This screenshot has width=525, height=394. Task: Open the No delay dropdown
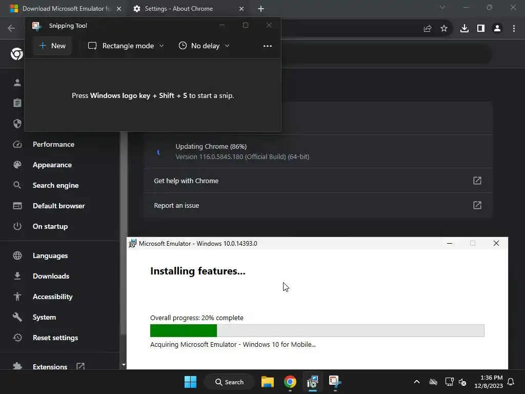[x=204, y=46]
